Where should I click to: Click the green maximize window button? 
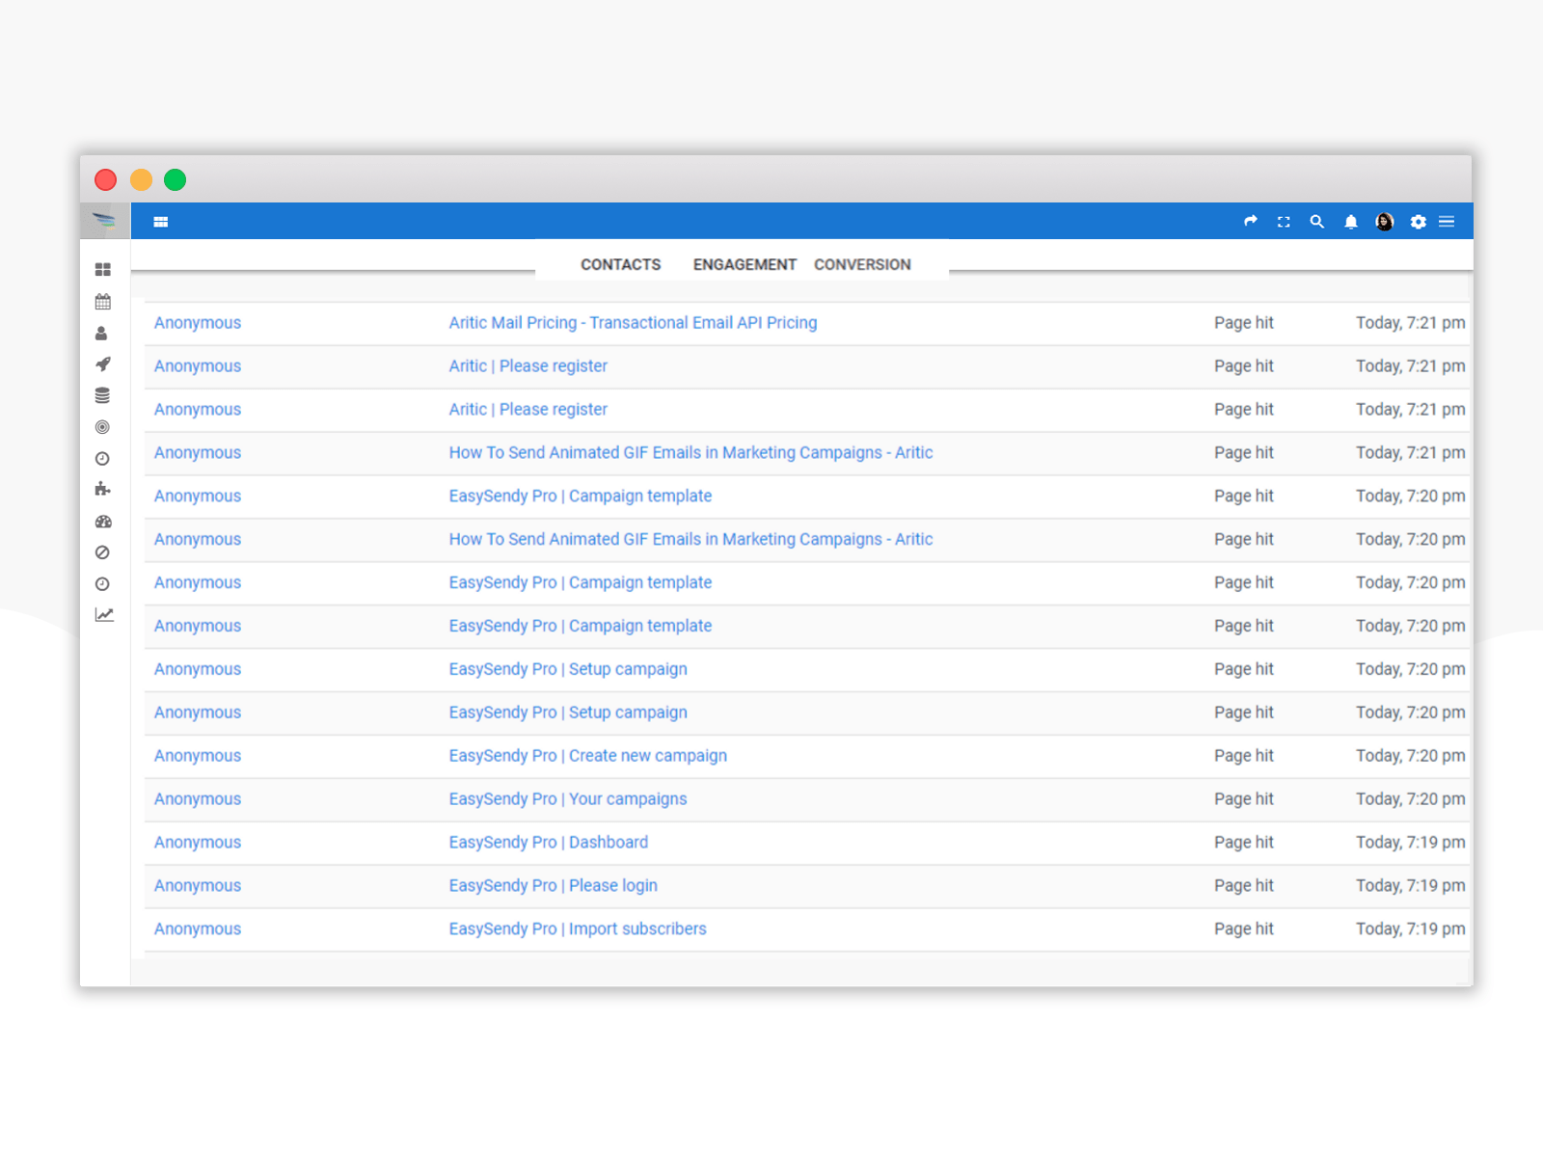(175, 180)
